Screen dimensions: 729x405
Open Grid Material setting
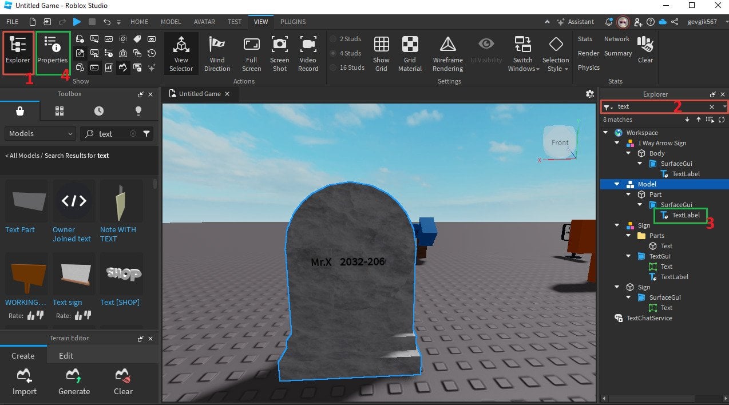point(410,54)
